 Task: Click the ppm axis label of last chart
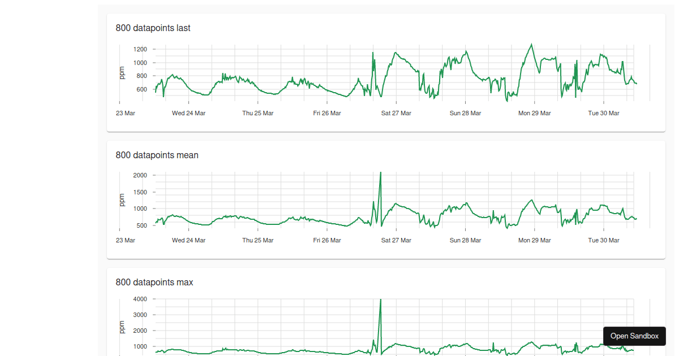(x=122, y=72)
